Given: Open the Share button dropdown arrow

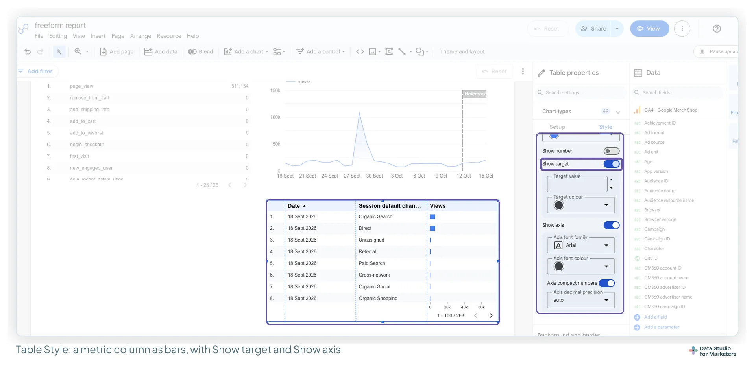Looking at the screenshot, I should pos(617,29).
